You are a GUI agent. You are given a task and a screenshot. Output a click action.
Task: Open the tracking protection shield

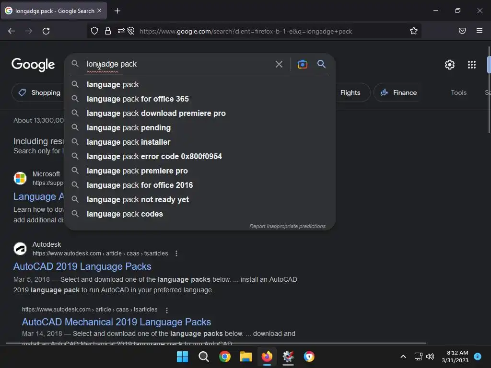[94, 31]
